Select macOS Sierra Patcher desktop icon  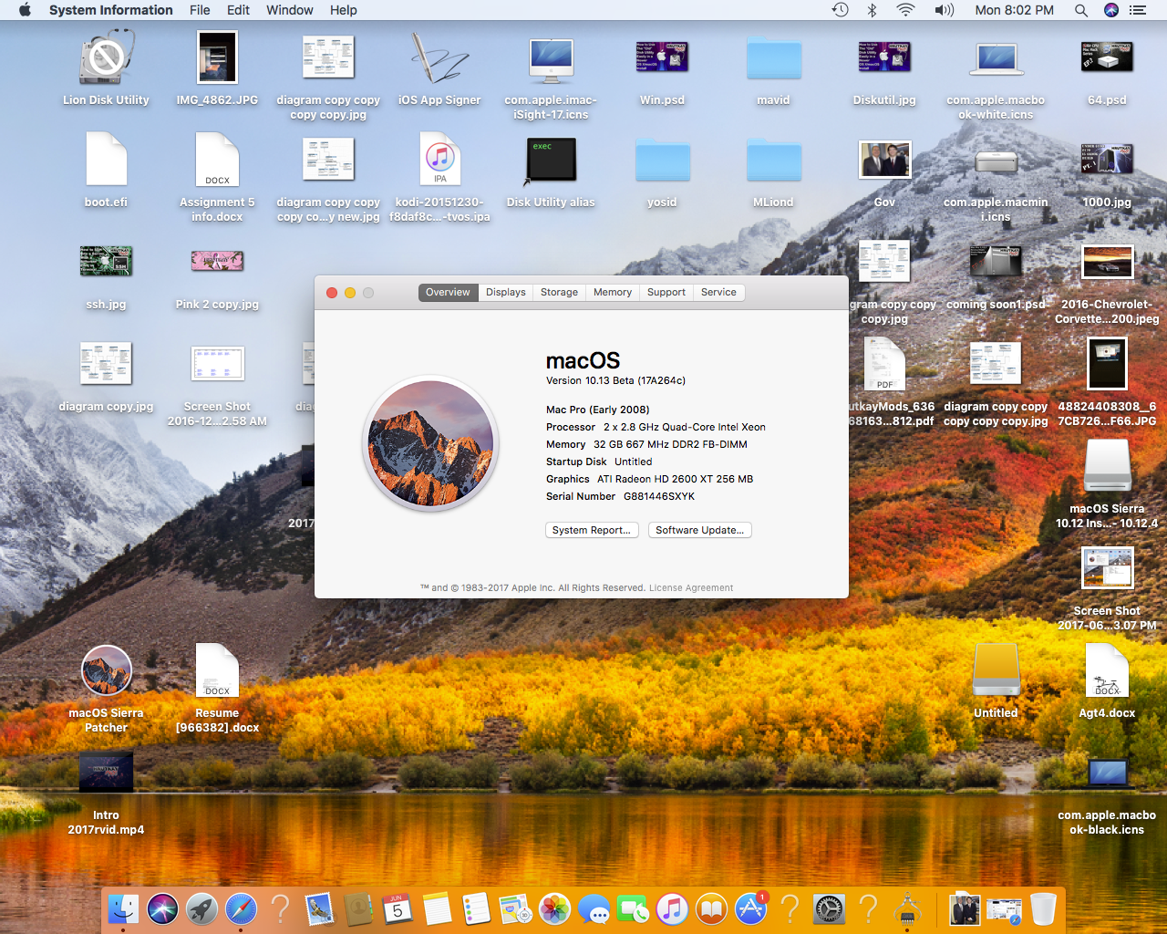tap(106, 671)
